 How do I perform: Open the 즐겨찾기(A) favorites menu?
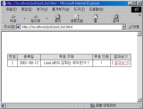click(x=61, y=9)
